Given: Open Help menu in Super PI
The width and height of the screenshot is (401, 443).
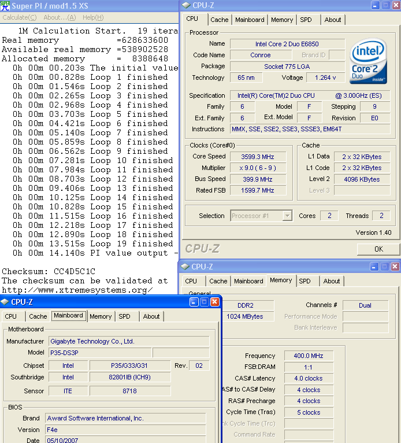Looking at the screenshot, I should point(93,17).
